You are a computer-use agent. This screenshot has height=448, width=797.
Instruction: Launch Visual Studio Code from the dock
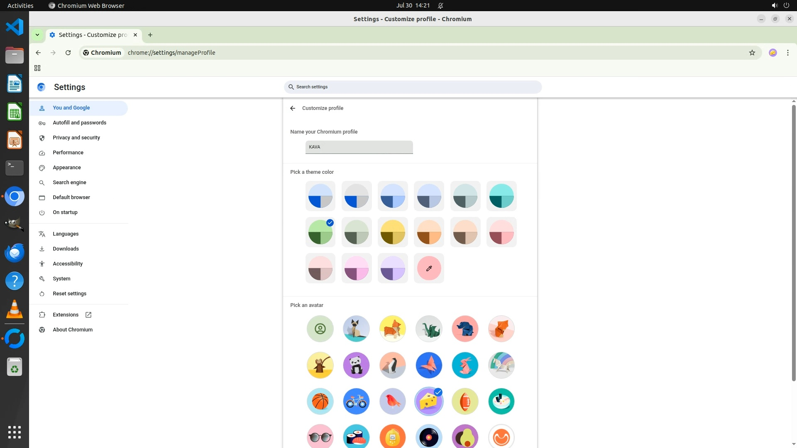click(15, 27)
